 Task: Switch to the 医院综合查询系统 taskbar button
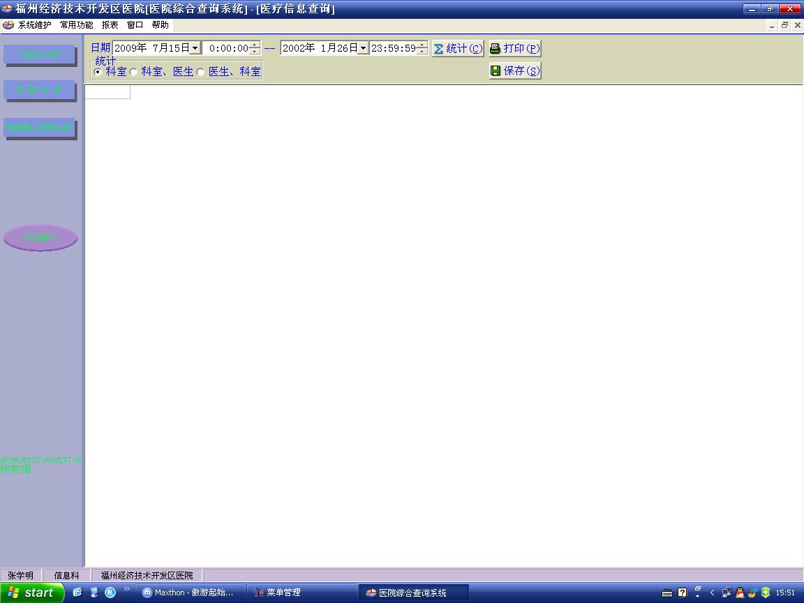[413, 593]
